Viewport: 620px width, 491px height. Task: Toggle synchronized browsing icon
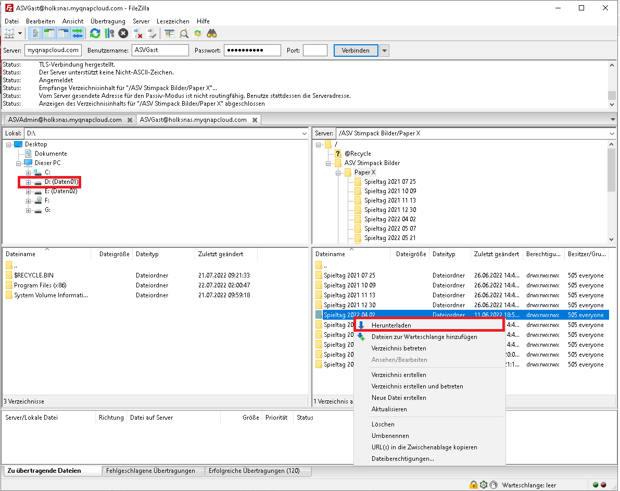pyautogui.click(x=198, y=34)
